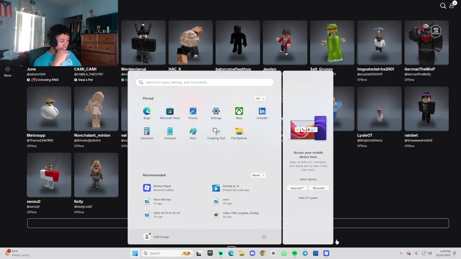Open the weather widget on taskbar
Screen dimensions: 461x259
click(17, 253)
